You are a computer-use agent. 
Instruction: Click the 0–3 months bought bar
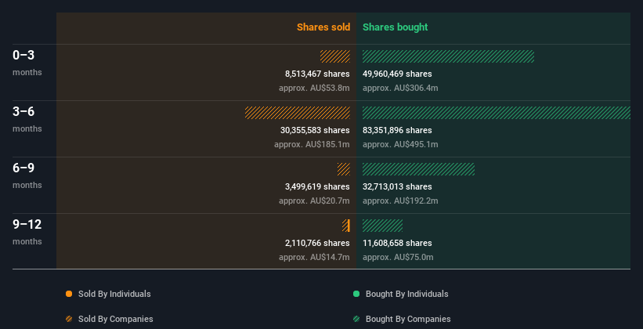pos(448,56)
